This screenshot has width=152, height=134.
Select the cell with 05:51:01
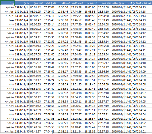(x=36, y=93)
